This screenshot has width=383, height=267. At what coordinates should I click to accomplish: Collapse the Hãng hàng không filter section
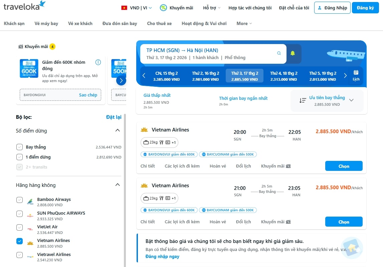point(117,185)
